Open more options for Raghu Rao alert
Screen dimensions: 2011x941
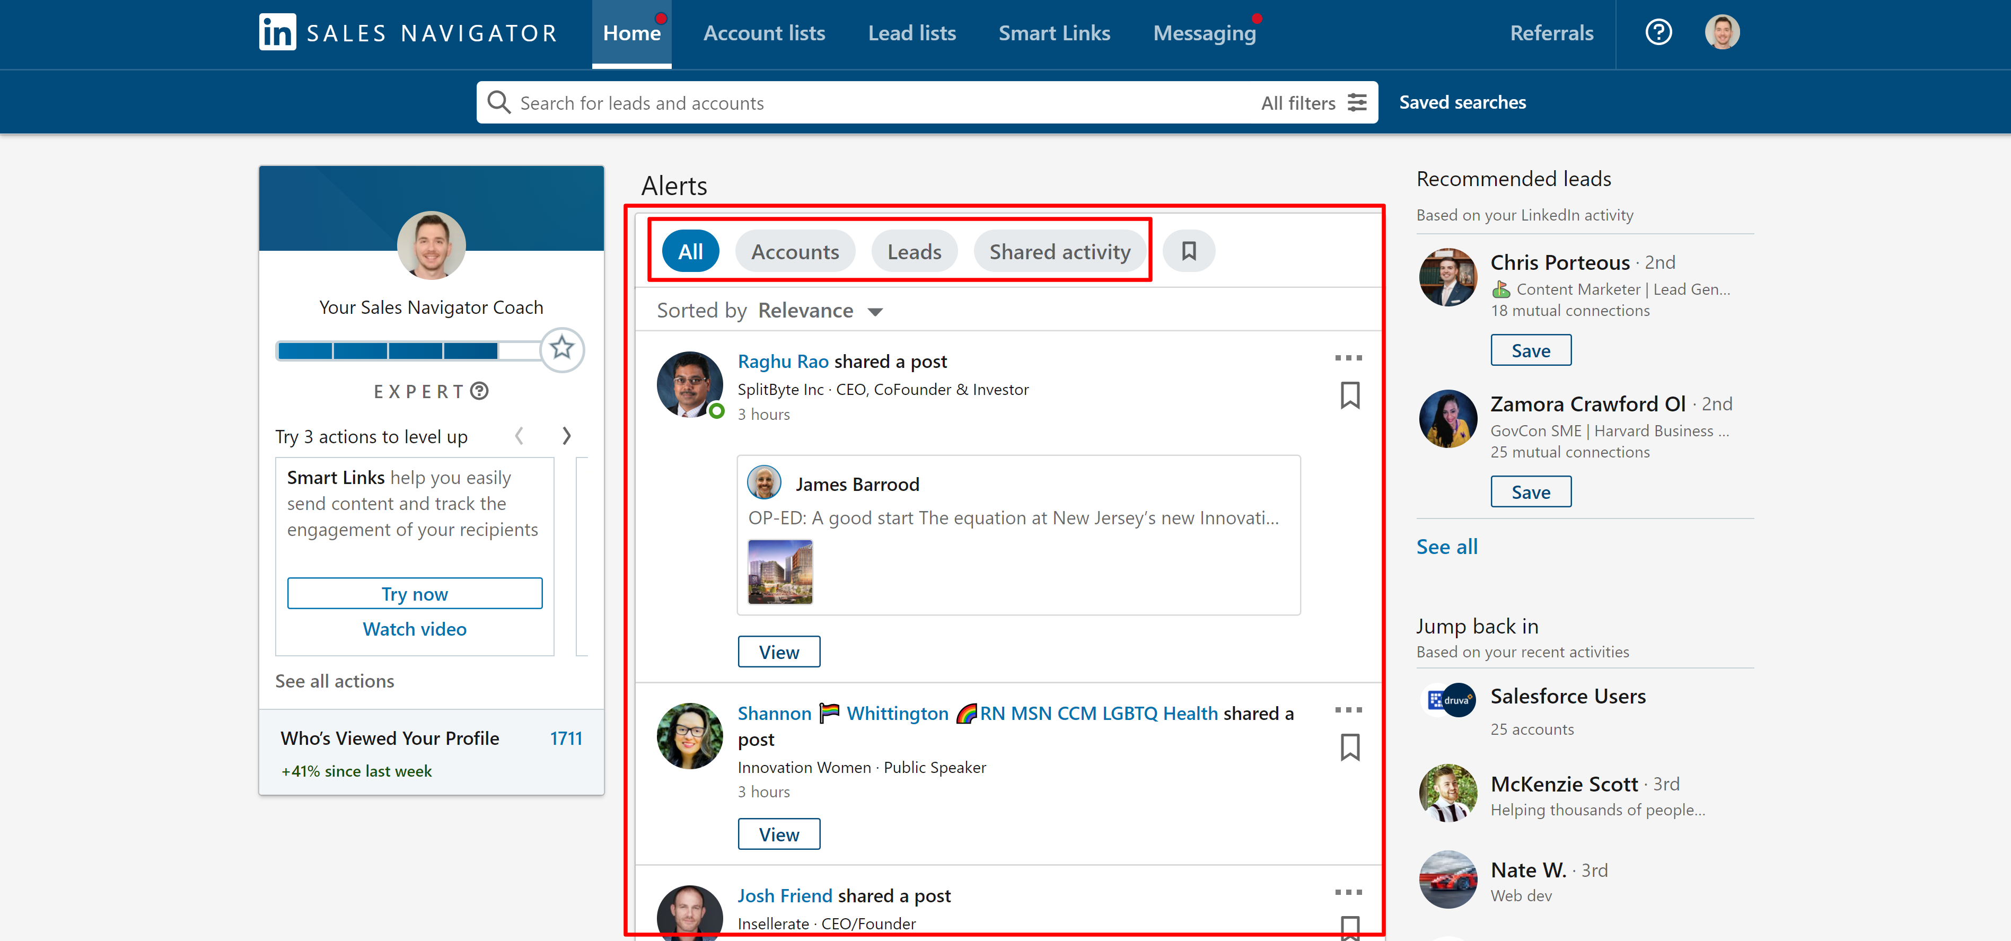point(1348,358)
